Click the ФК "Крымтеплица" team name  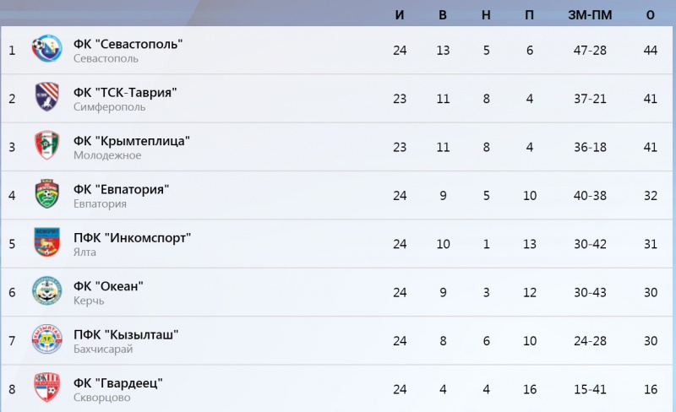(x=132, y=141)
